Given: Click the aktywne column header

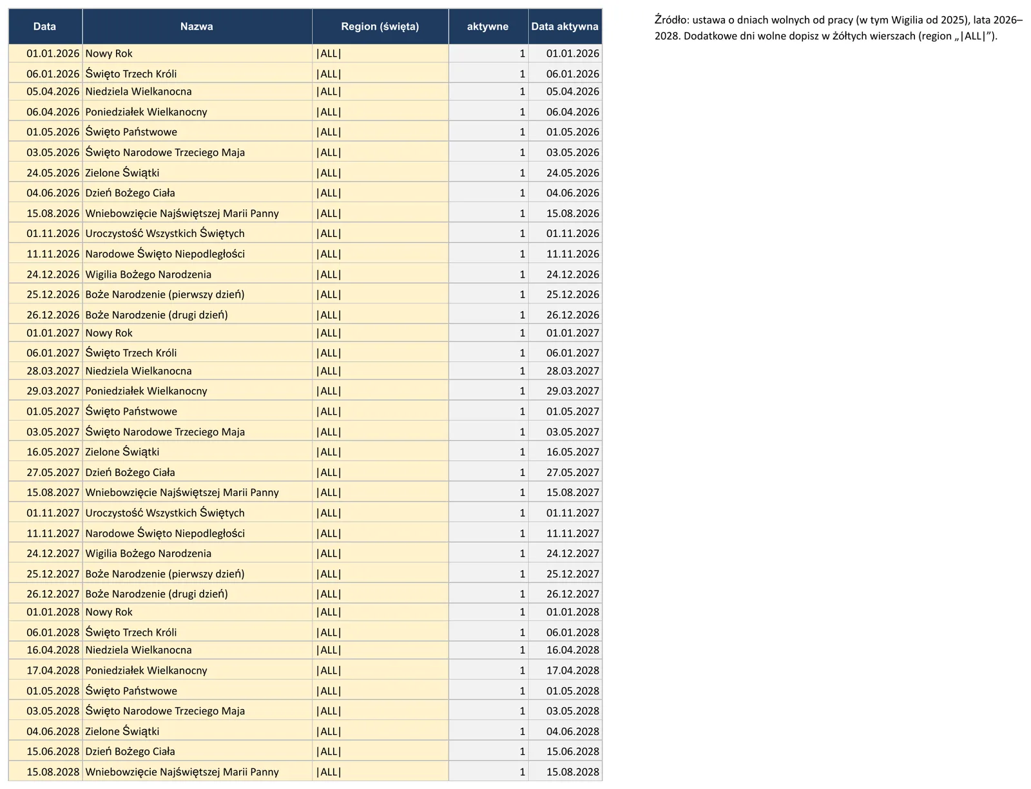Looking at the screenshot, I should click(488, 26).
